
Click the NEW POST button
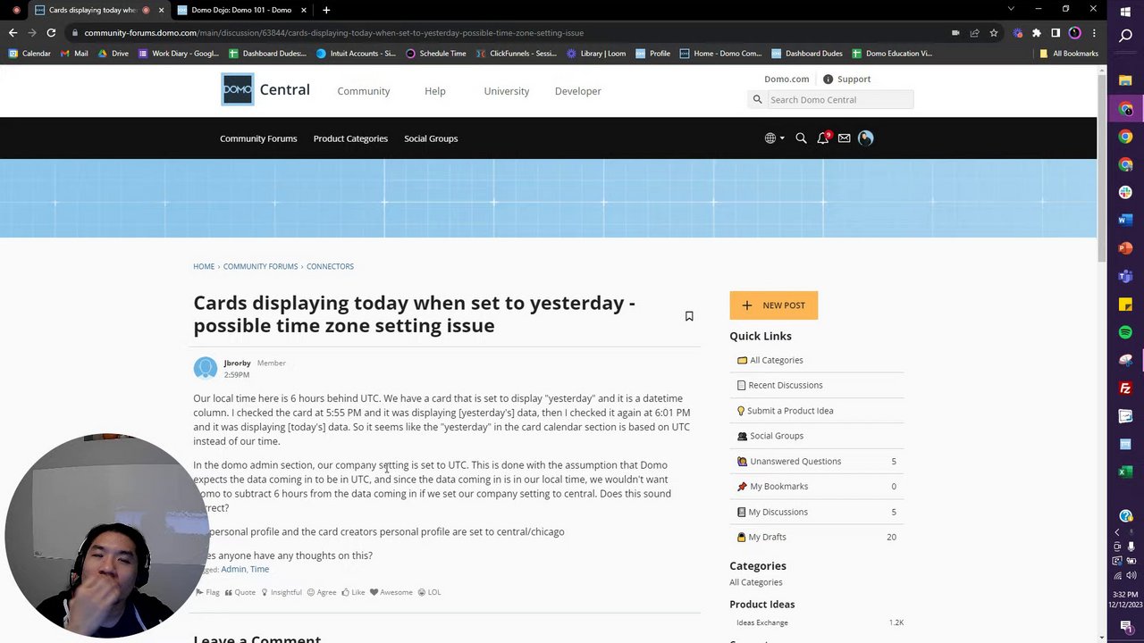point(773,305)
